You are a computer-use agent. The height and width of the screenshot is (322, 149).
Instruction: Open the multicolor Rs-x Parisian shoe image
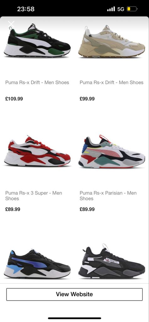pos(112,152)
